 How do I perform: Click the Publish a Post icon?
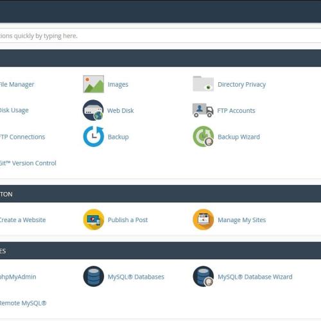pyautogui.click(x=94, y=220)
